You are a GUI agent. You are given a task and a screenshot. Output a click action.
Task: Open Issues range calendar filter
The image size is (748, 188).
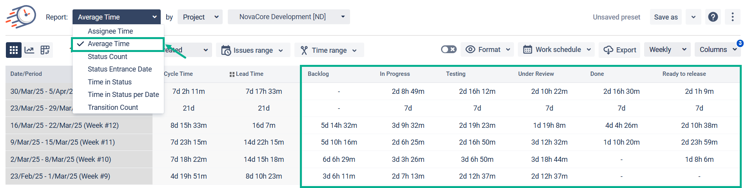click(252, 50)
